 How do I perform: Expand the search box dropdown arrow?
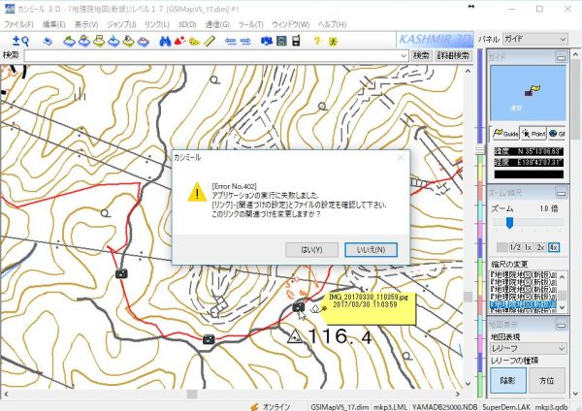click(404, 56)
